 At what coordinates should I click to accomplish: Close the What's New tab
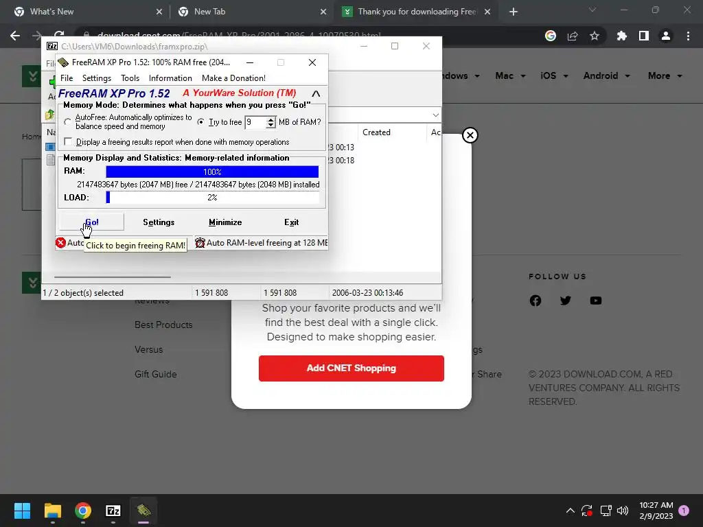coord(159,12)
